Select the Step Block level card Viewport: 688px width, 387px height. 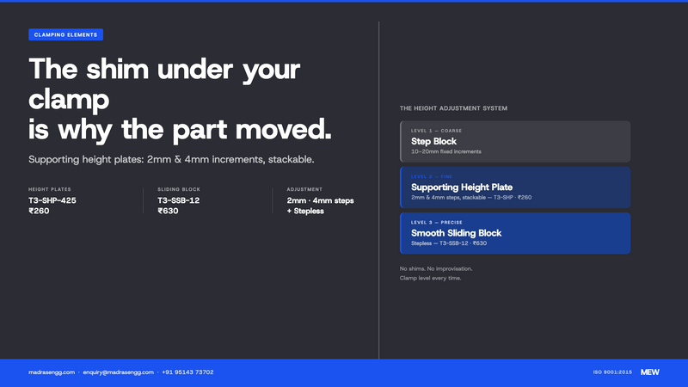tap(515, 142)
